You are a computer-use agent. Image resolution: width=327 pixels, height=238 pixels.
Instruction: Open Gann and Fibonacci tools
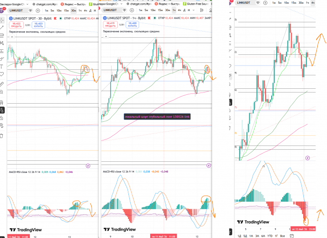tap(2, 35)
